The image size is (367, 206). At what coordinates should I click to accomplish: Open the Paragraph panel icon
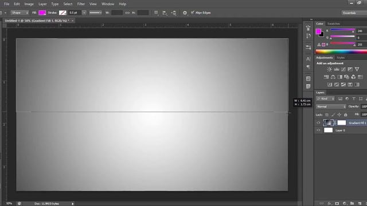(309, 67)
